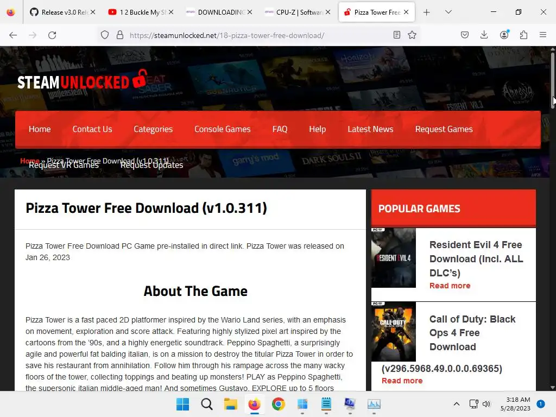556x417 pixels.
Task: Click the Pizza Tower Free Download heading
Action: coord(146,208)
